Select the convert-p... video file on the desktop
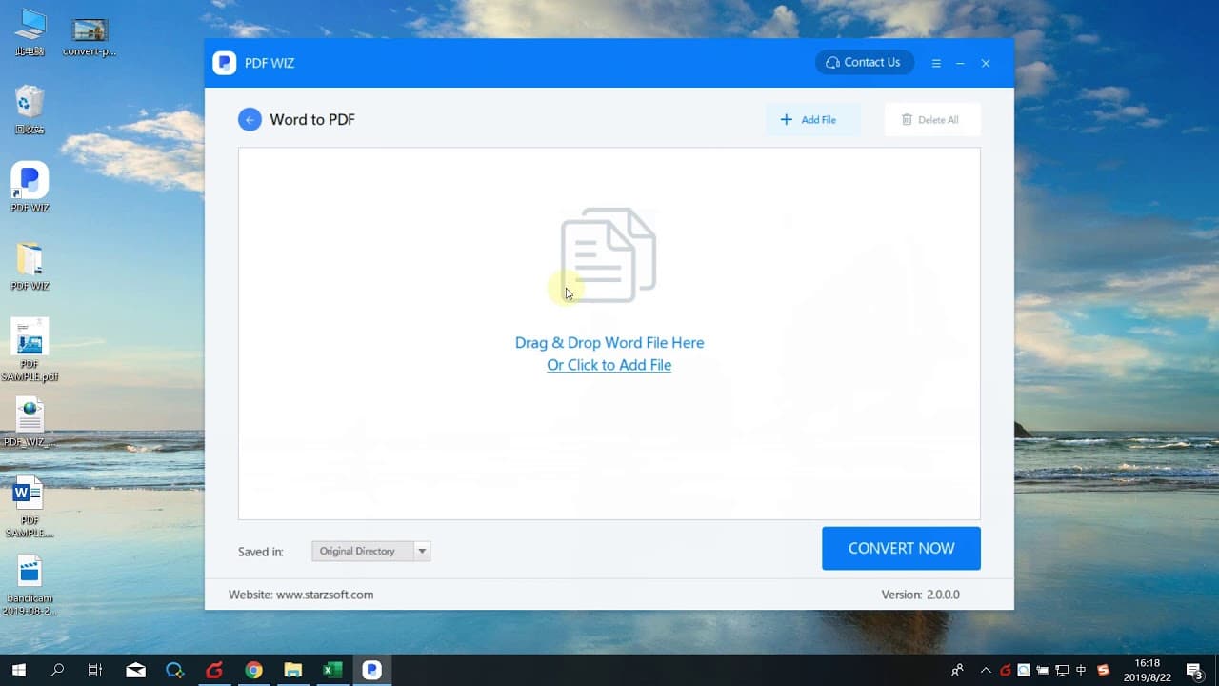Screen dimensions: 1219x686 click(90, 36)
